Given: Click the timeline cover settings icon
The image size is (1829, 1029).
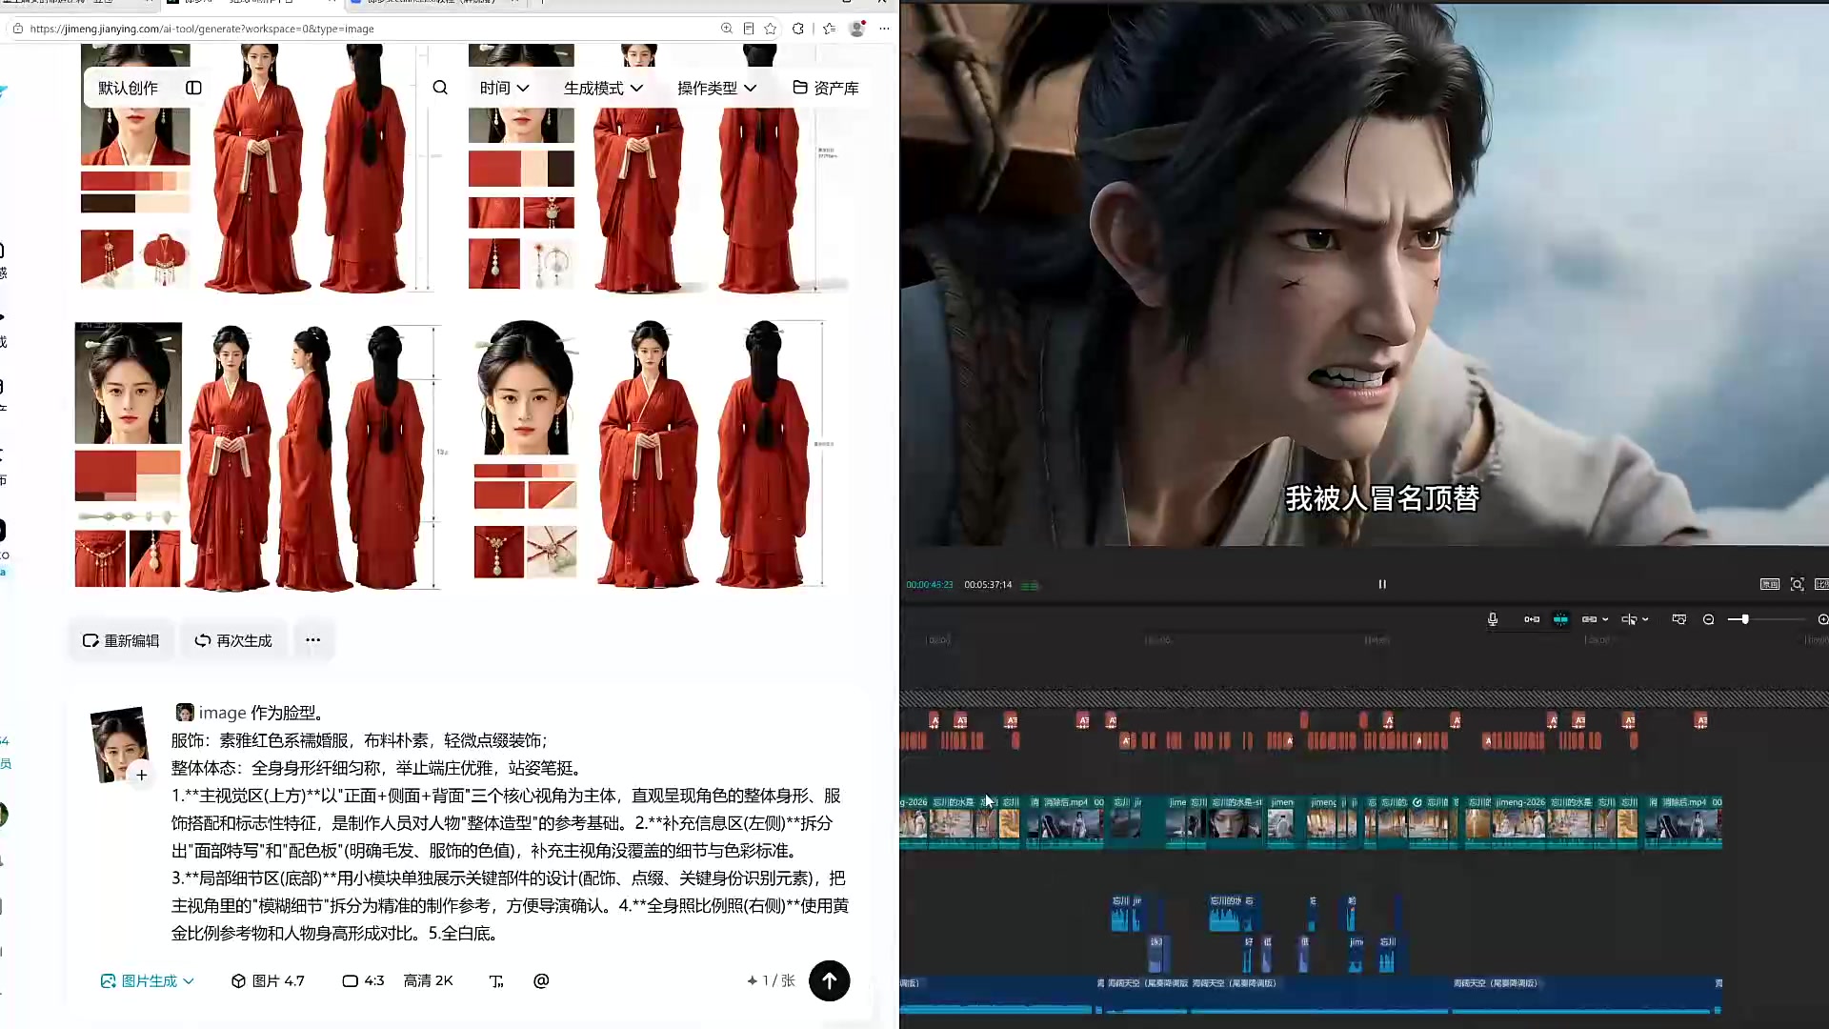Looking at the screenshot, I should tap(1678, 619).
